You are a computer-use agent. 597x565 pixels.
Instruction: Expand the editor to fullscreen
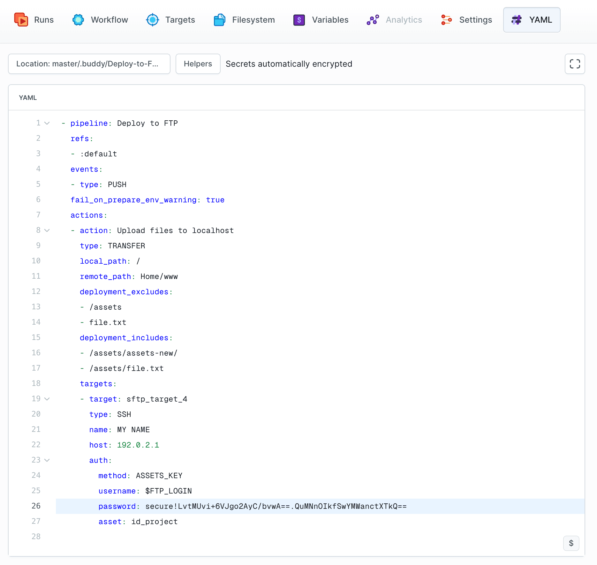(x=575, y=64)
